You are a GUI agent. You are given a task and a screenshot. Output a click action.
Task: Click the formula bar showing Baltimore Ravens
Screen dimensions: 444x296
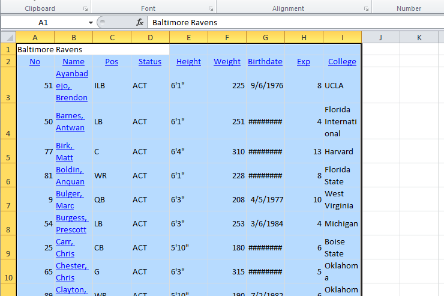295,23
